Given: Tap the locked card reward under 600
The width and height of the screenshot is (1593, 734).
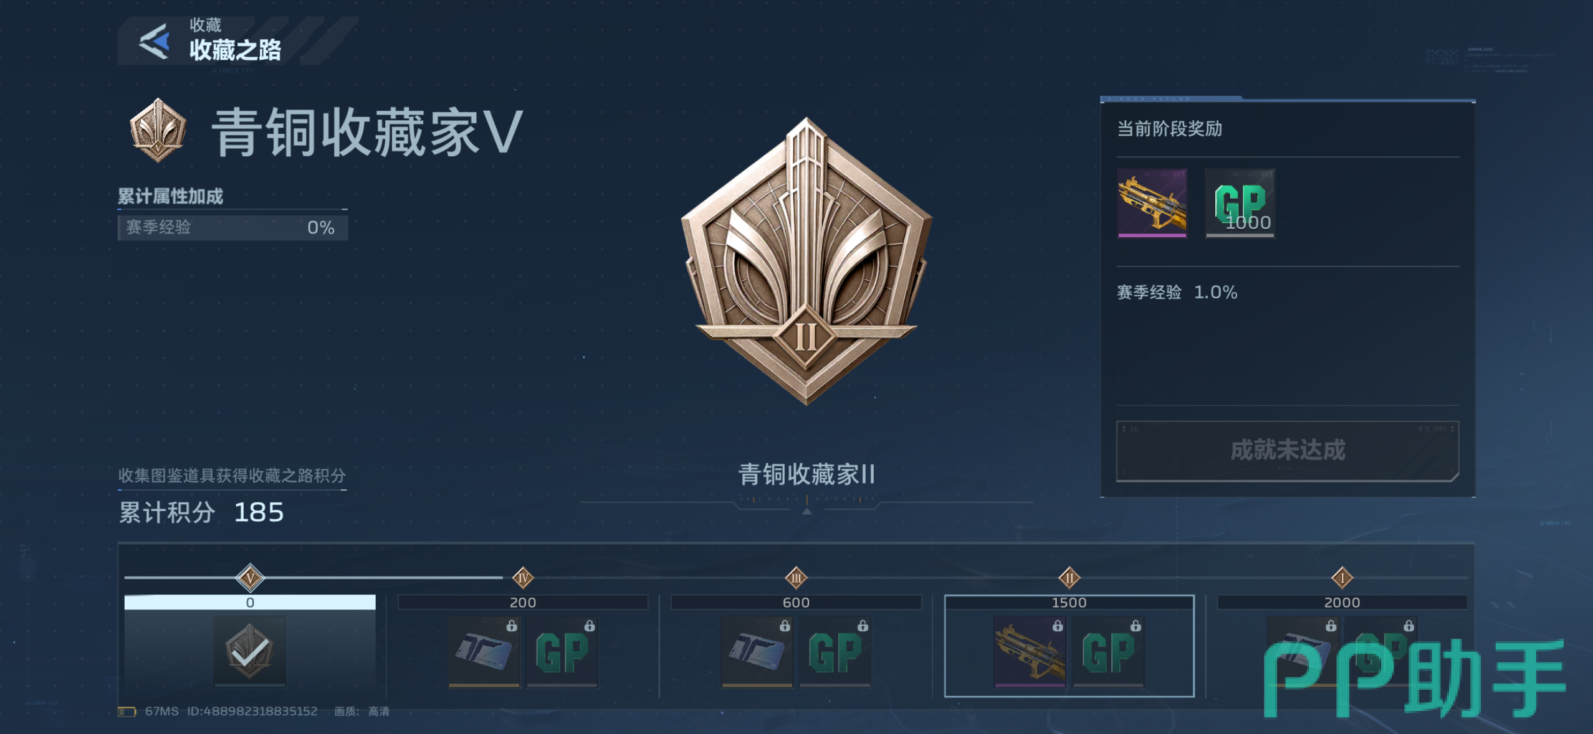Looking at the screenshot, I should click(757, 652).
